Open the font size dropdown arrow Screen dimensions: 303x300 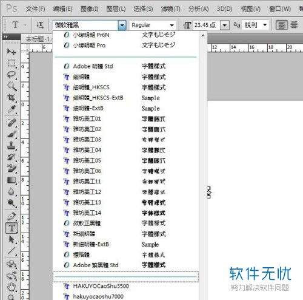point(224,26)
